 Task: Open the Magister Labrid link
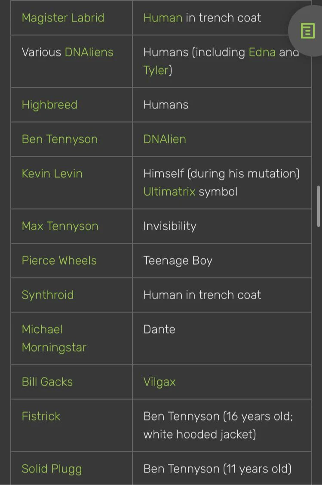coord(63,18)
